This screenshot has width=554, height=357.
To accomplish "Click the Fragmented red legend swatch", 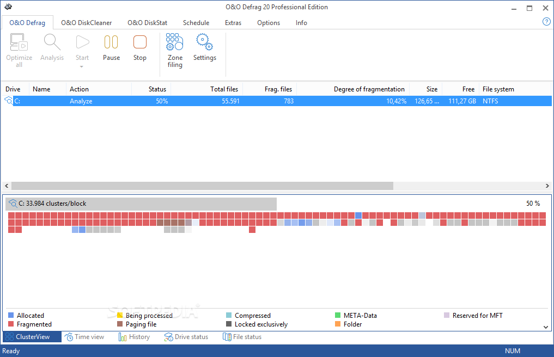I will coord(11,324).
